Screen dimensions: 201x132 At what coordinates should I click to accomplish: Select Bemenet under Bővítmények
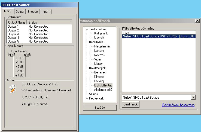tap(100, 72)
